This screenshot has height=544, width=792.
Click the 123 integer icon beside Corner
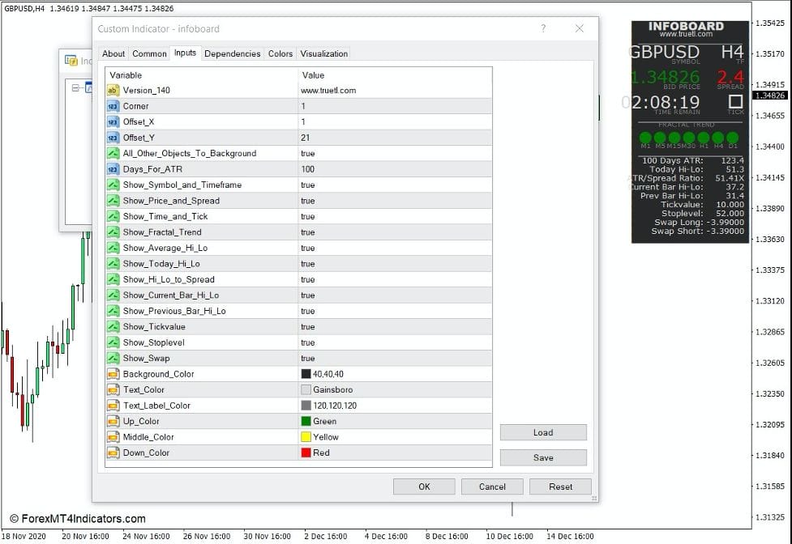(x=112, y=106)
